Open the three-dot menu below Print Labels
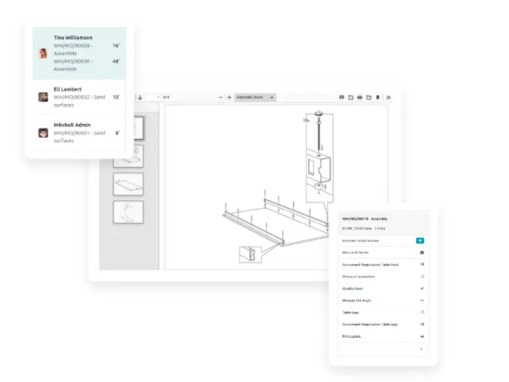Viewport: 509px width, 382px height. 421,349
